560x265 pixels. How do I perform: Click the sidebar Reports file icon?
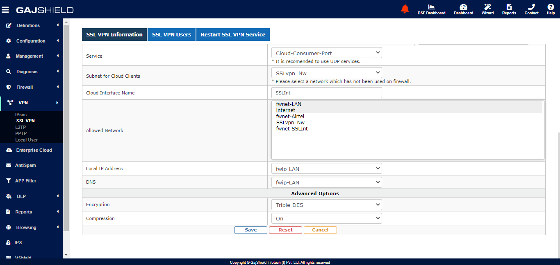click(x=8, y=212)
